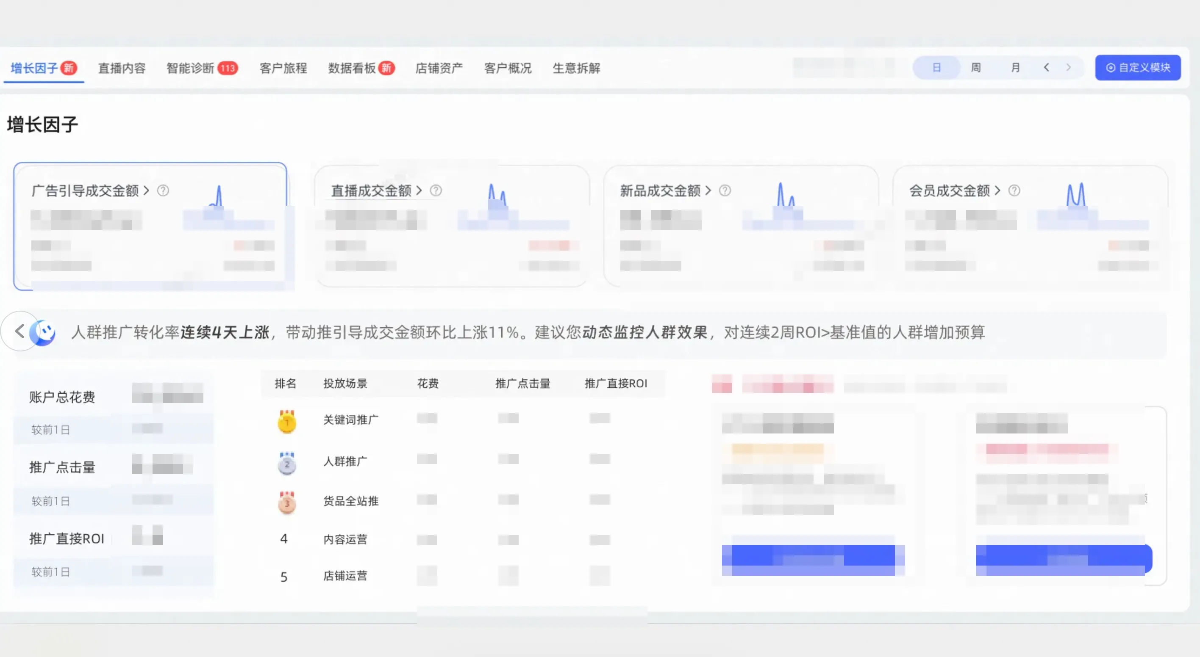Collapse panel with left chevron beside assistant
This screenshot has height=657, width=1200.
pos(19,331)
